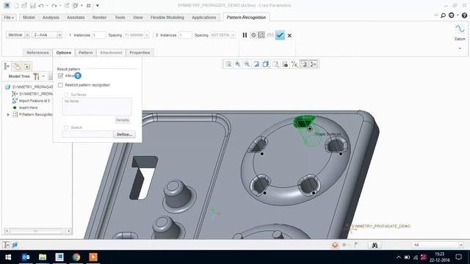Click the model tree horizontal scrollbar
This screenshot has width=470, height=264.
(x=37, y=231)
